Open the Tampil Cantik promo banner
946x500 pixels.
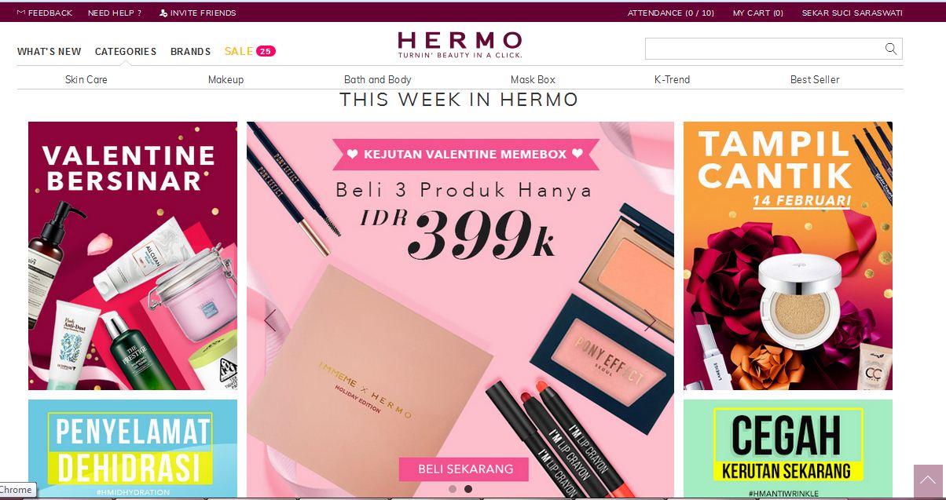788,256
